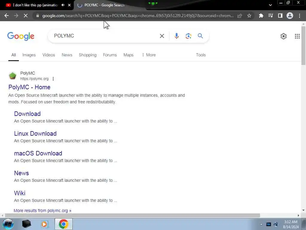Image resolution: width=306 pixels, height=230 pixels.
Task: Click the scroll down arrow on vertical scrollbar
Action: [303, 210]
